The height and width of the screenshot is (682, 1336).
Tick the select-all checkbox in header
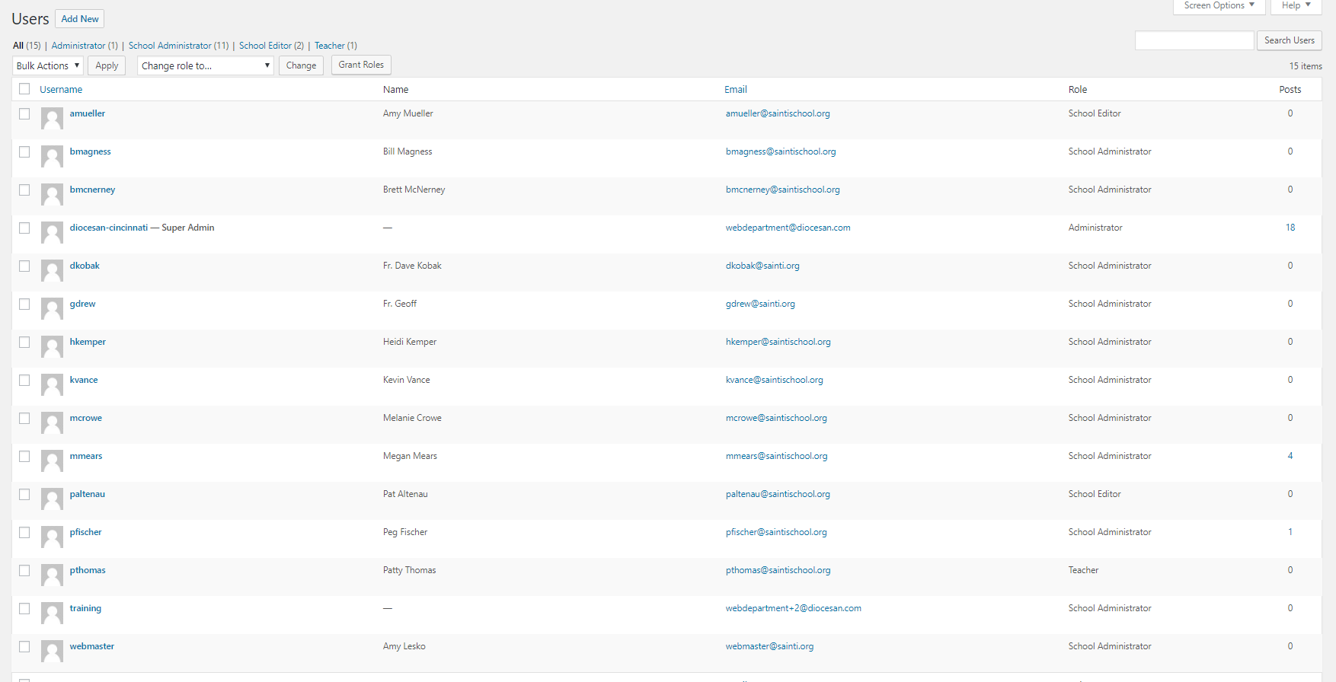[24, 89]
